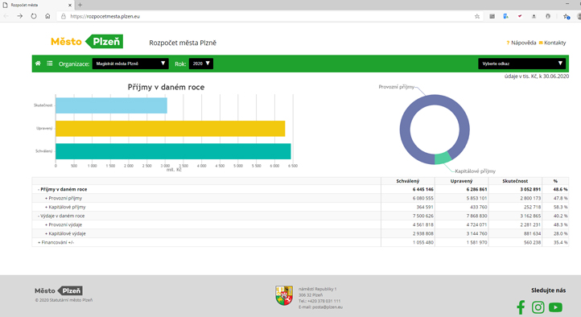Open Instagram profile from footer icon
581x317 pixels.
538,307
